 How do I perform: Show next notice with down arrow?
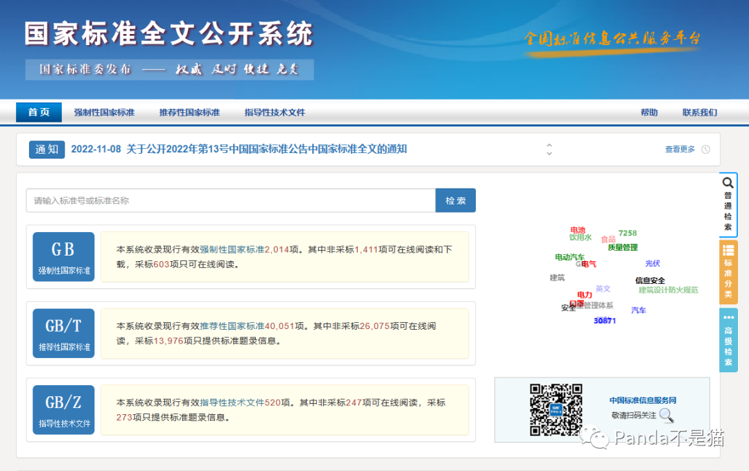tap(549, 154)
